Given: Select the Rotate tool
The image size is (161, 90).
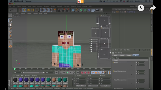Looking at the screenshot, I should (33, 10).
